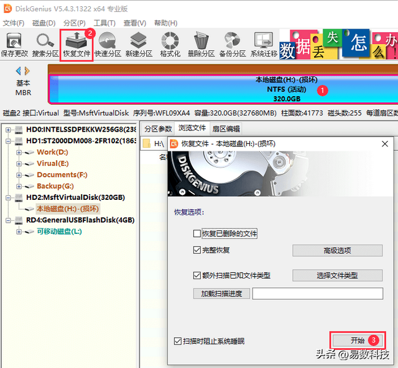Collapse the HD2 MsftVirtualDisk node
398x368 pixels.
8,197
